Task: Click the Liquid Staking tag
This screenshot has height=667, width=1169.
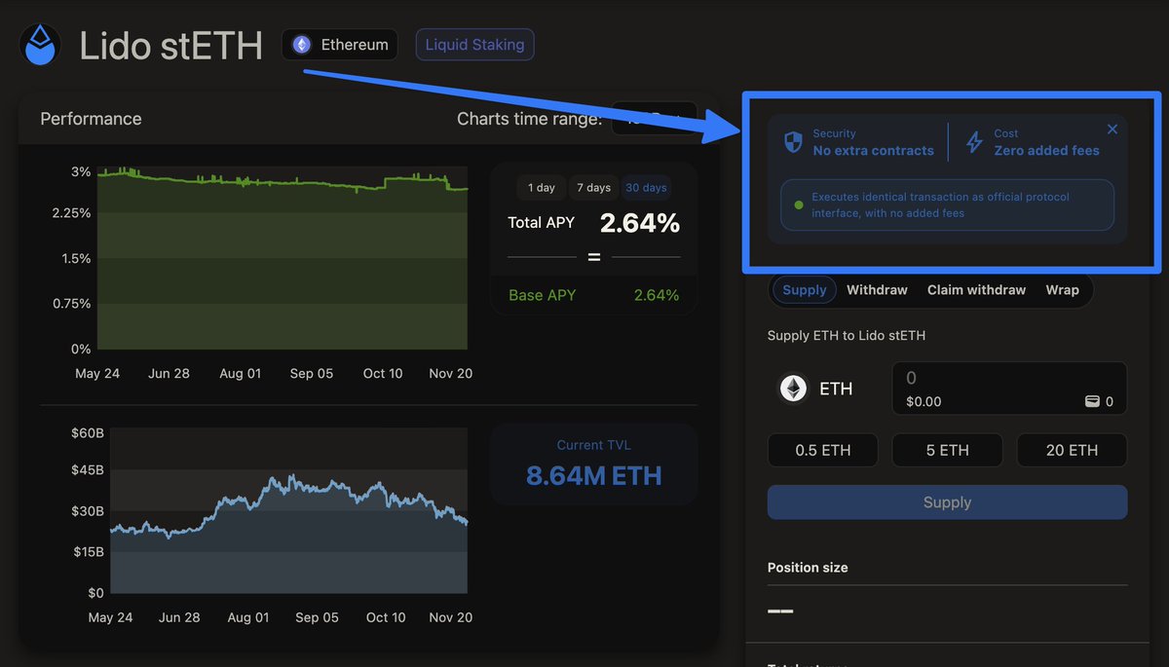Action: click(x=474, y=45)
